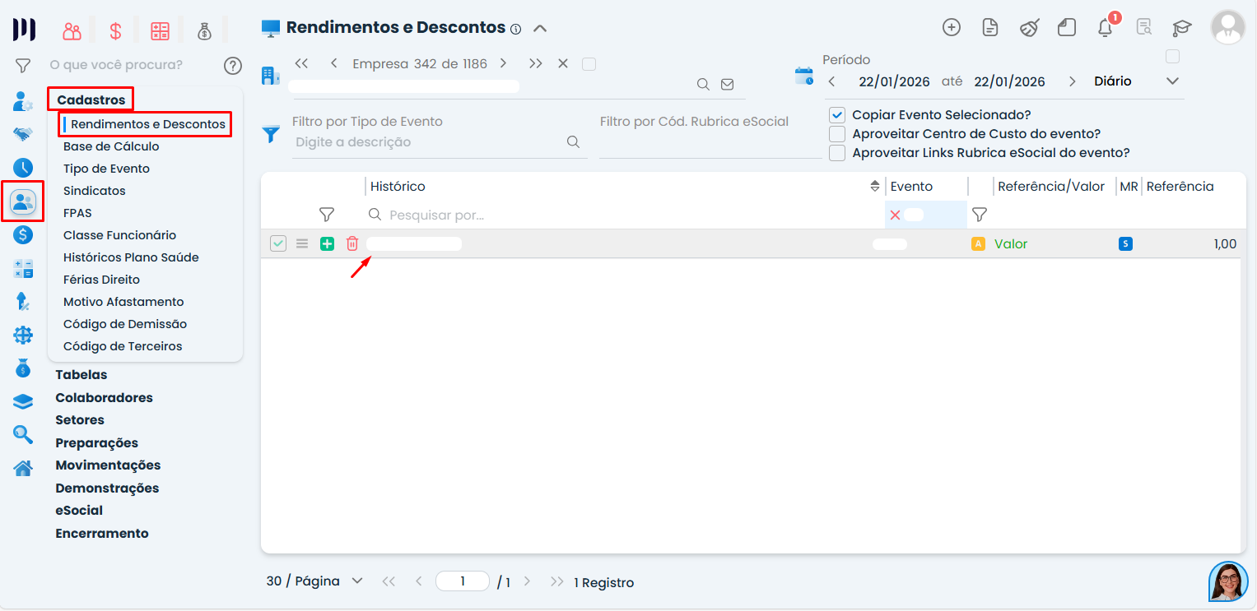Open the Código de Demissão menu item

point(125,324)
